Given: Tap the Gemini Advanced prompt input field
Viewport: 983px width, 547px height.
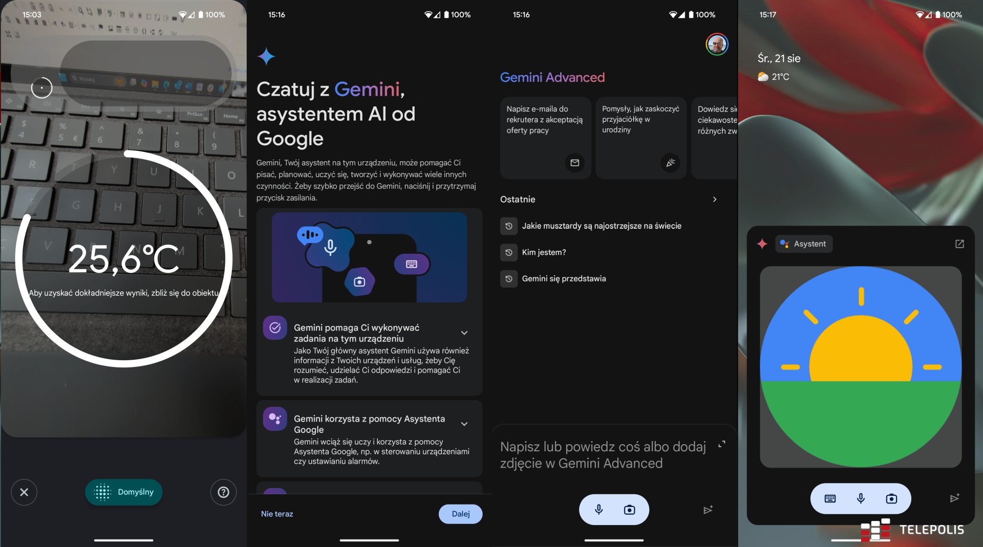Looking at the screenshot, I should (x=603, y=455).
